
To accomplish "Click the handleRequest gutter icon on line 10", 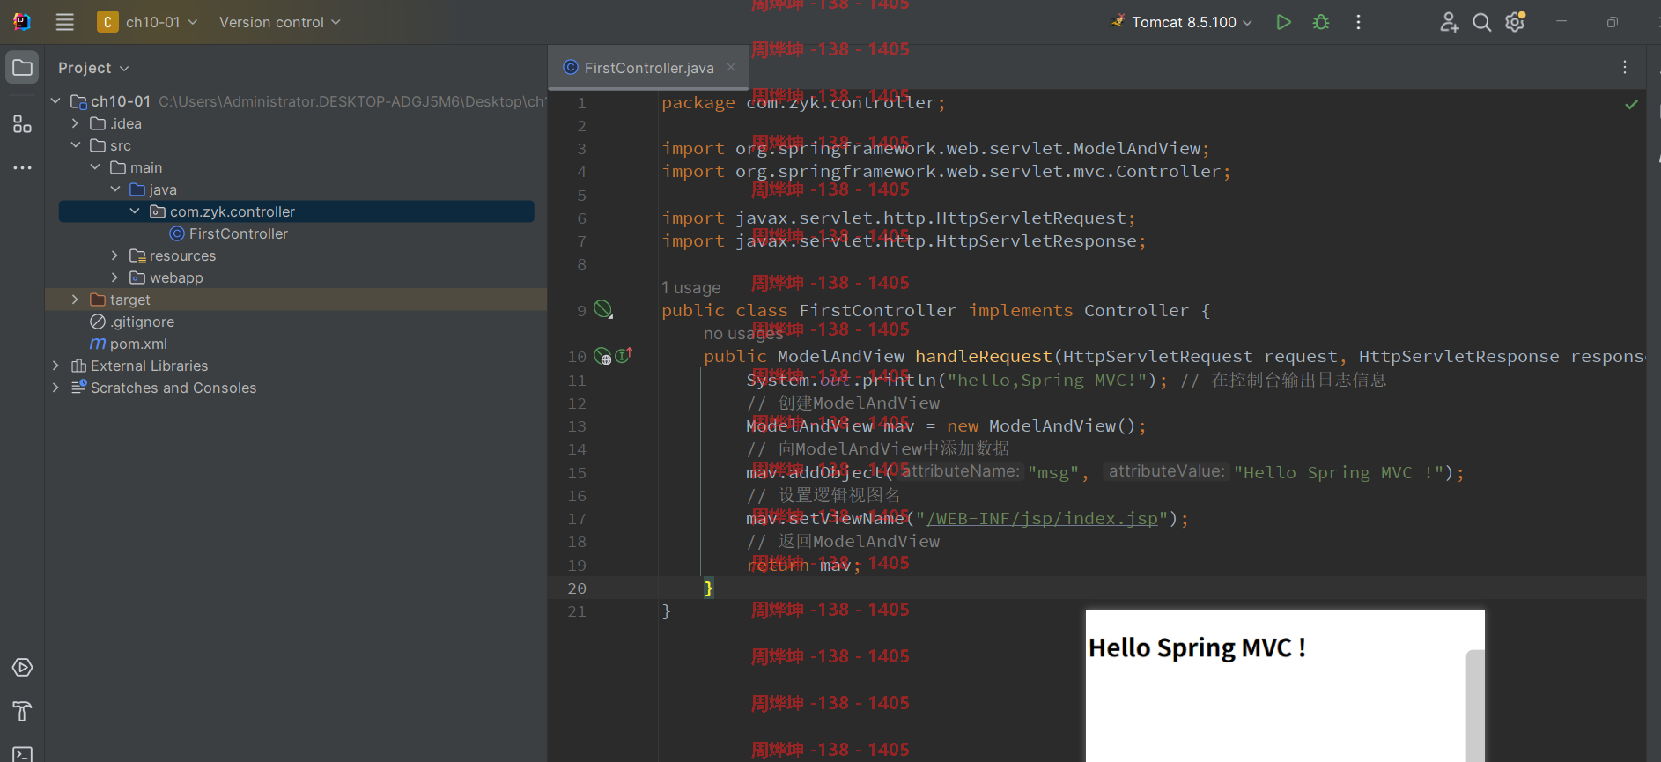I will click(x=602, y=356).
